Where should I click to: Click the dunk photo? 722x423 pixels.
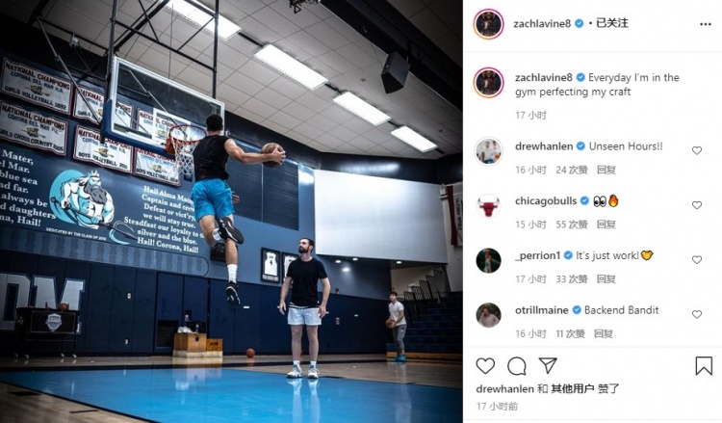pos(231,212)
